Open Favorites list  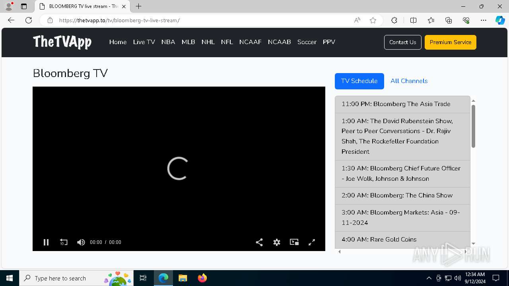431,20
